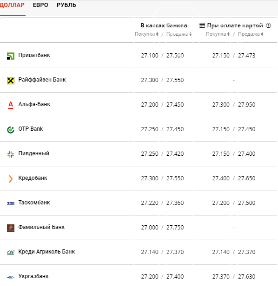Sort by bank cash desk Покупка column
This screenshot has width=278, height=286.
pyautogui.click(x=146, y=34)
